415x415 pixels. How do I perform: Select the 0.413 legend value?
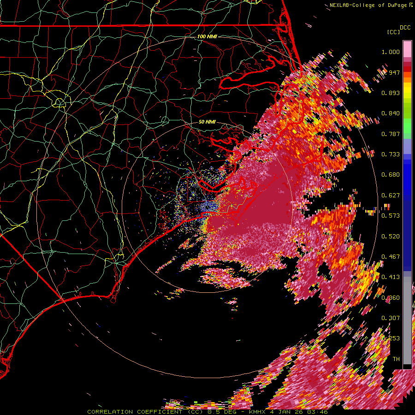coord(391,277)
